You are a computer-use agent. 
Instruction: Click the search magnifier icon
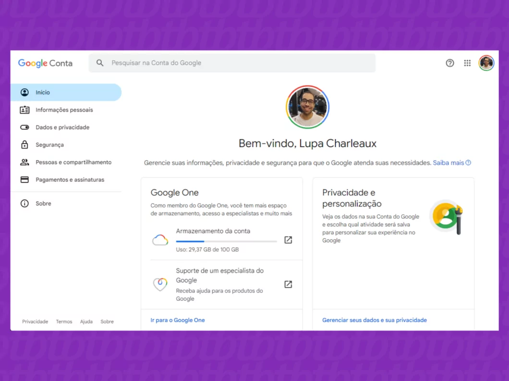click(100, 63)
